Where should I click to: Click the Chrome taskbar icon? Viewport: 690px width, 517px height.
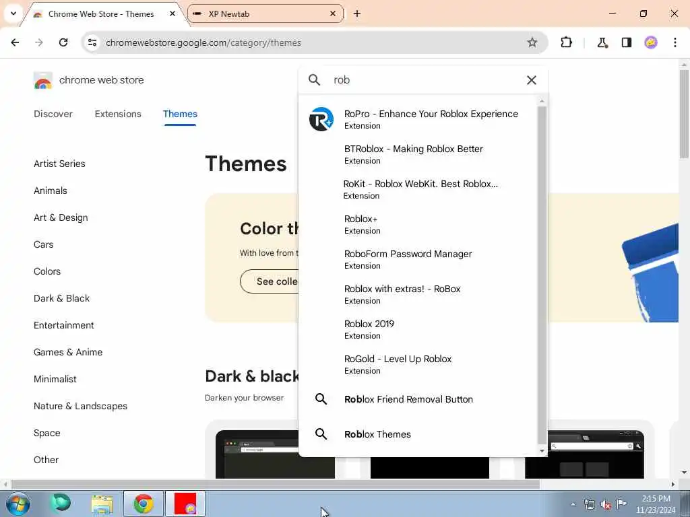point(144,504)
